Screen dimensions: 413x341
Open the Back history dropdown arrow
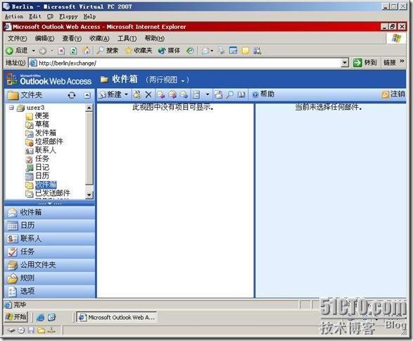(x=34, y=50)
